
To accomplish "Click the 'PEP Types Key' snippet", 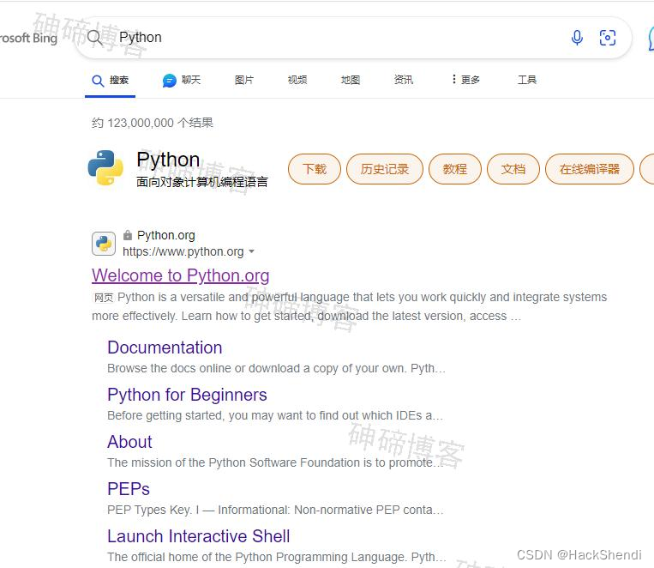I will (275, 510).
